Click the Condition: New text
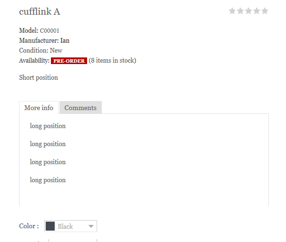 [40, 50]
